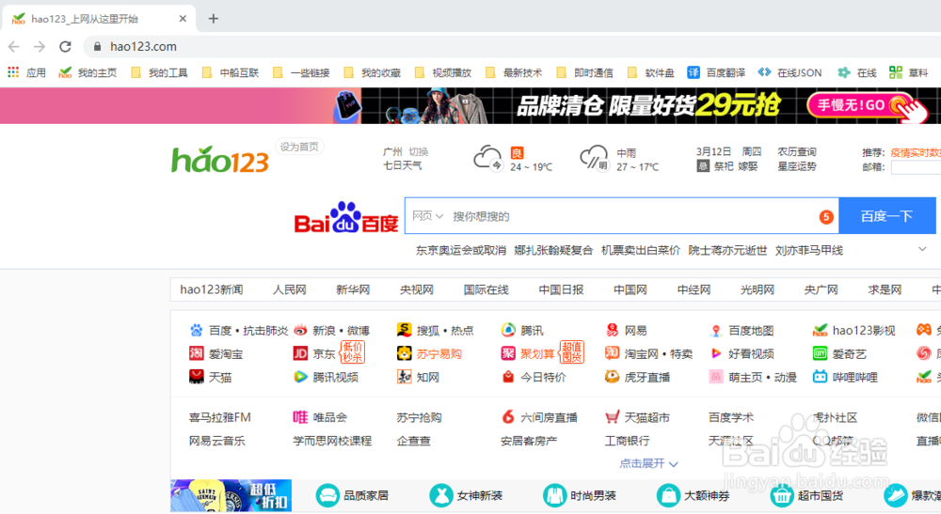
Task: Open 苏宁易购 site link
Action: pyautogui.click(x=429, y=353)
